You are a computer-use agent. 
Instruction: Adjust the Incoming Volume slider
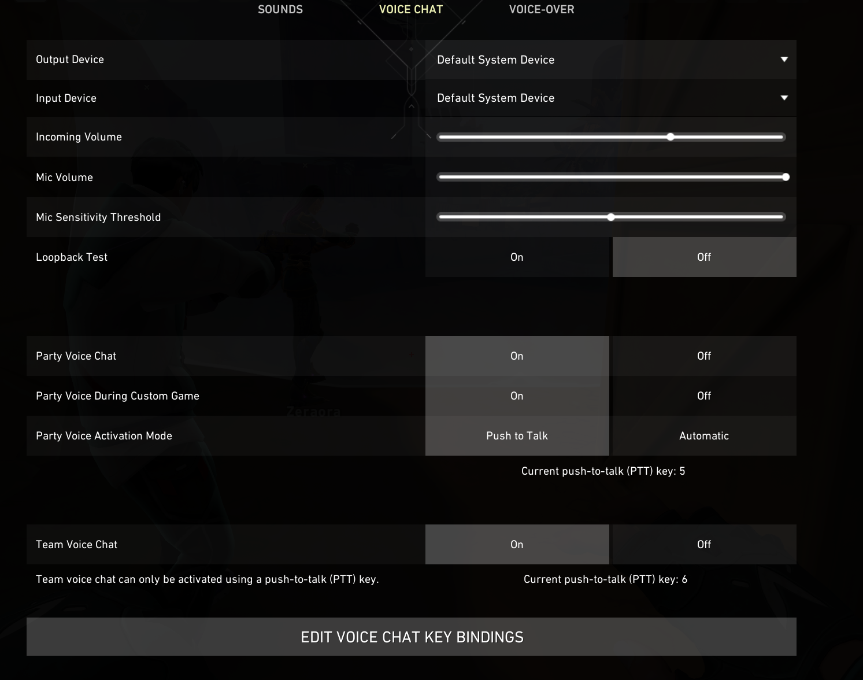click(611, 137)
